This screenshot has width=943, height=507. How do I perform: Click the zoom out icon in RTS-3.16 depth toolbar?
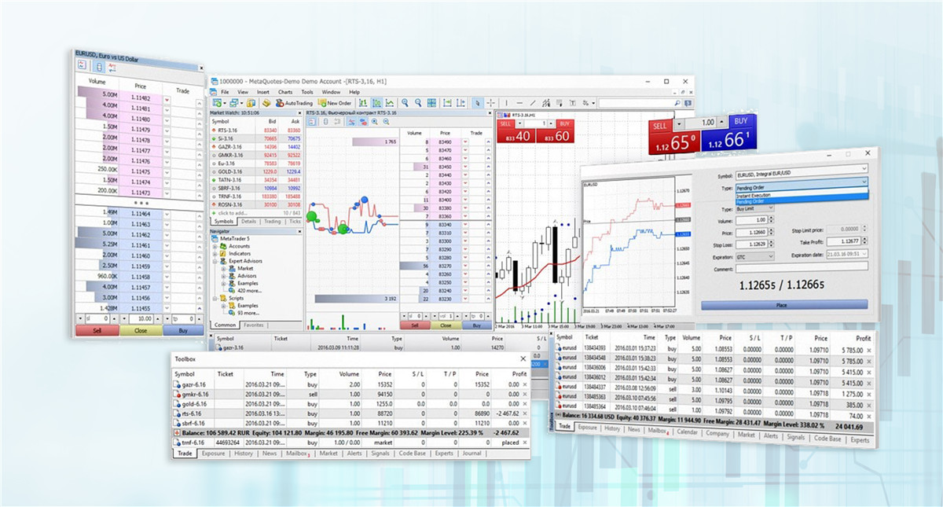point(387,122)
